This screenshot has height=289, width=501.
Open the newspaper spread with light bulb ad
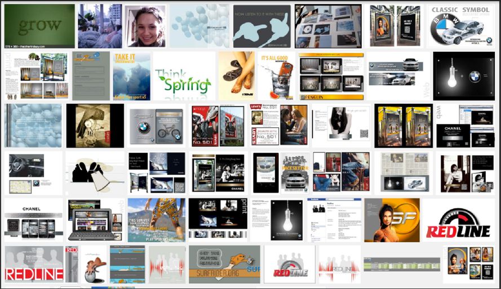(404, 174)
